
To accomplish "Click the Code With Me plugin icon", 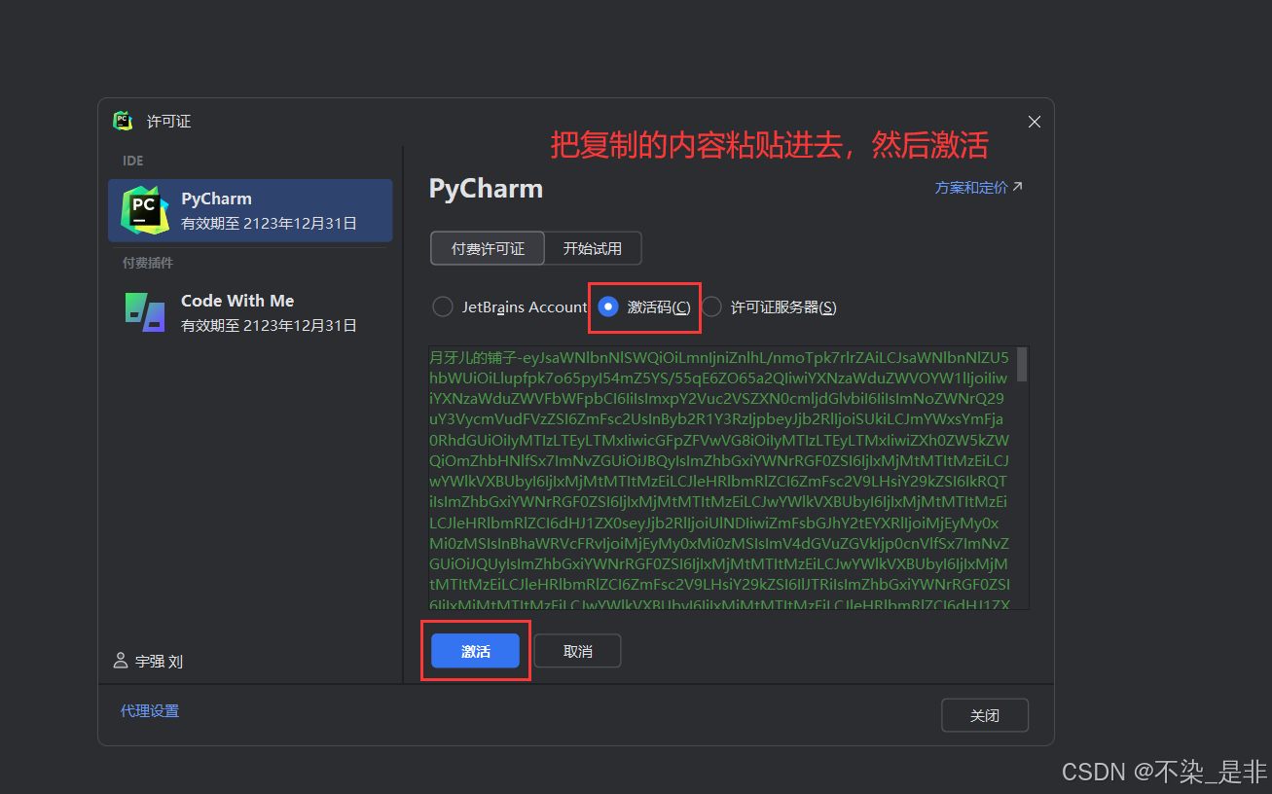I will tap(145, 311).
